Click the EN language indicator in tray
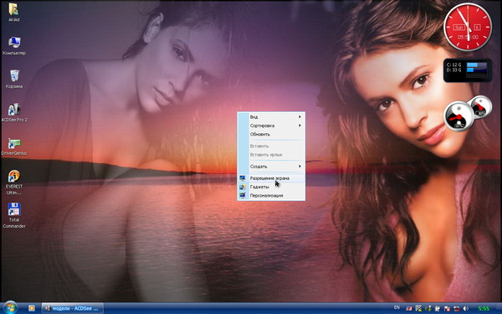Screen dimensions: 502x314 click(x=397, y=307)
